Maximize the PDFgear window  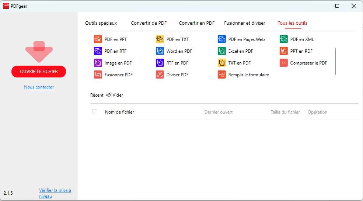pyautogui.click(x=337, y=6)
